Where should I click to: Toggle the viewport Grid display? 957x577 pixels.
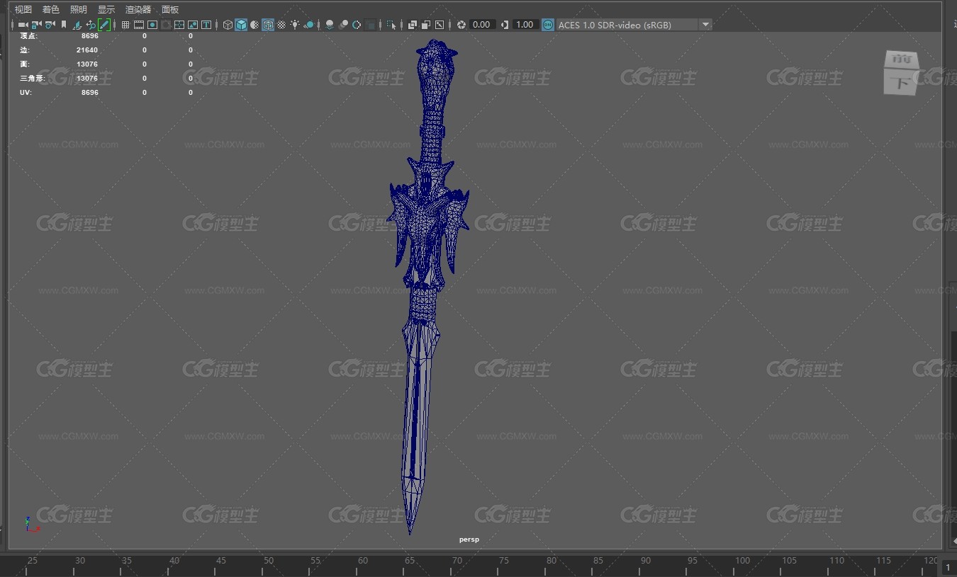click(125, 25)
